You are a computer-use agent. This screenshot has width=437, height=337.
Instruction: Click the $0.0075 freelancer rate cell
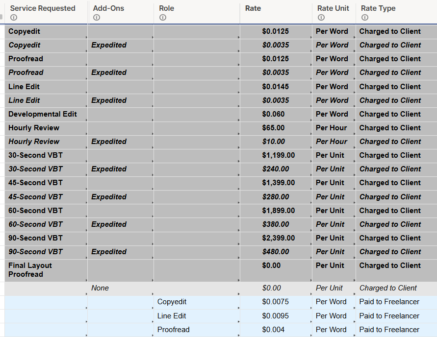[x=276, y=302]
